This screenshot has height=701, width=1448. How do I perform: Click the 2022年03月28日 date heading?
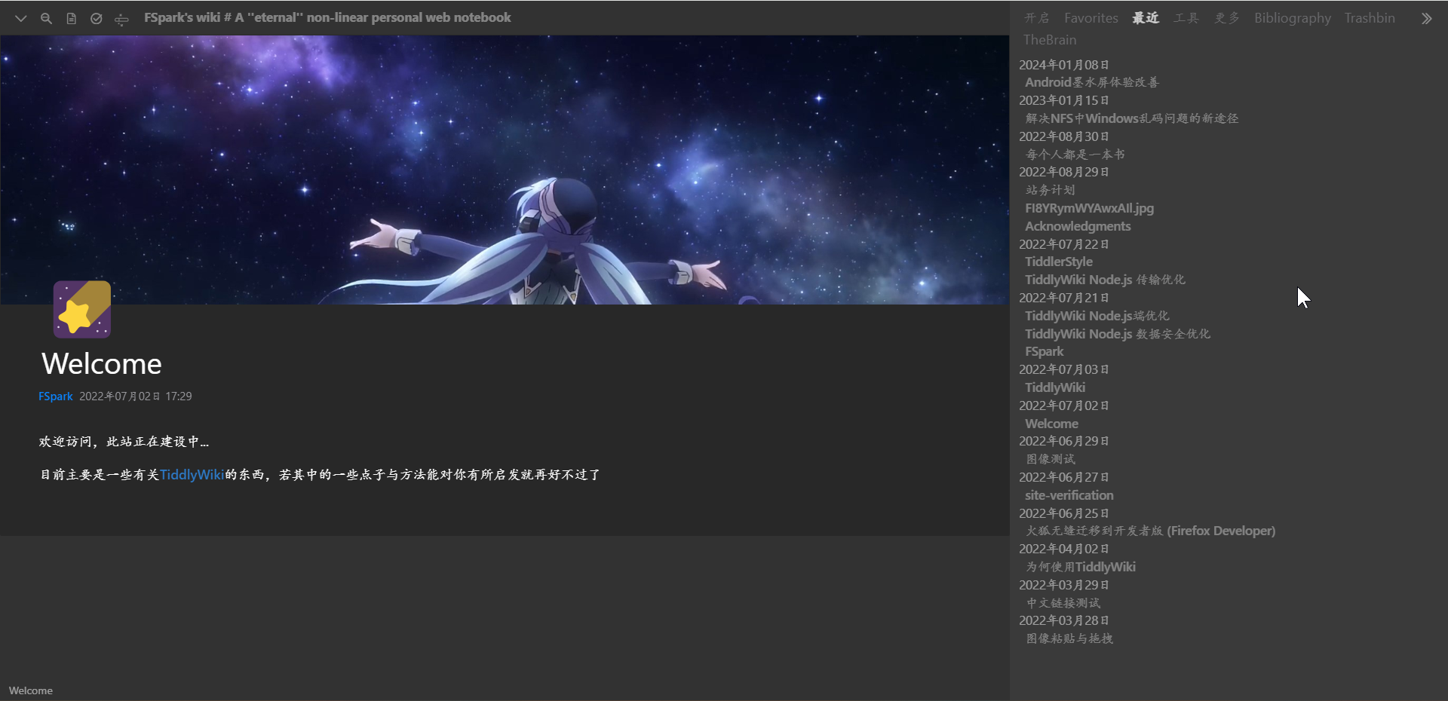(x=1063, y=620)
